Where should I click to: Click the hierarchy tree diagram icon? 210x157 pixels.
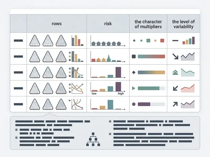coord(93,139)
